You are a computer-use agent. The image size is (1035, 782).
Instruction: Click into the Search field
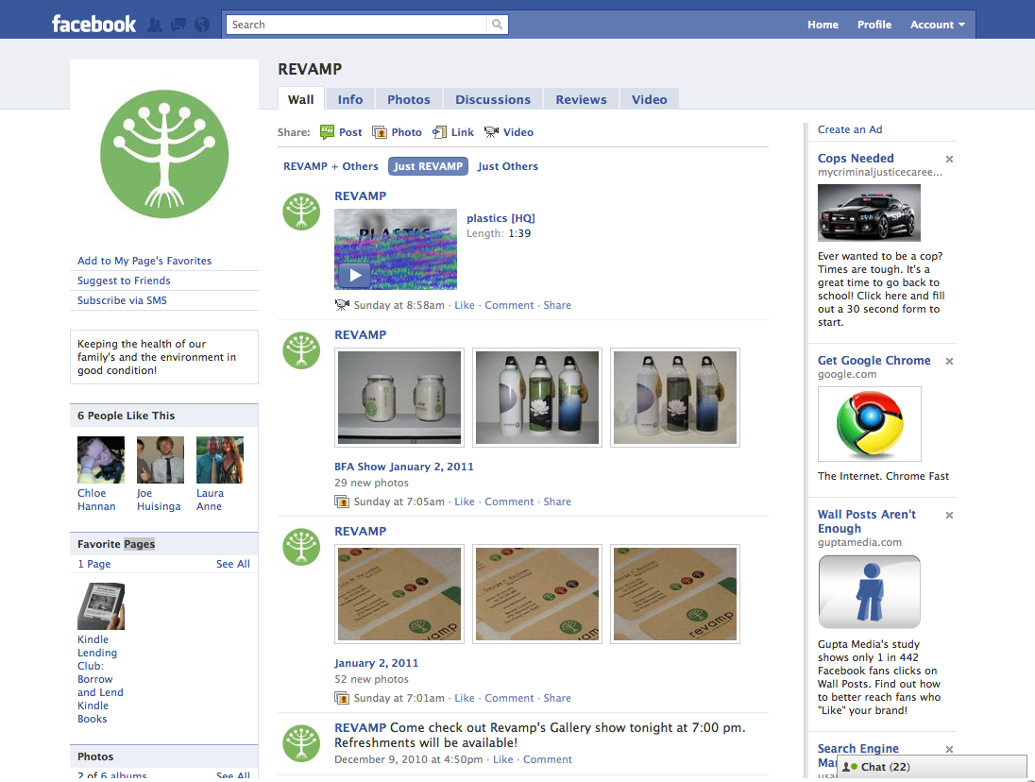pyautogui.click(x=357, y=25)
